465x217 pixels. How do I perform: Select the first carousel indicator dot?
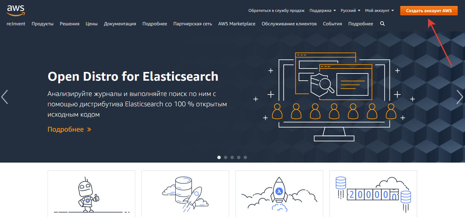coord(219,157)
